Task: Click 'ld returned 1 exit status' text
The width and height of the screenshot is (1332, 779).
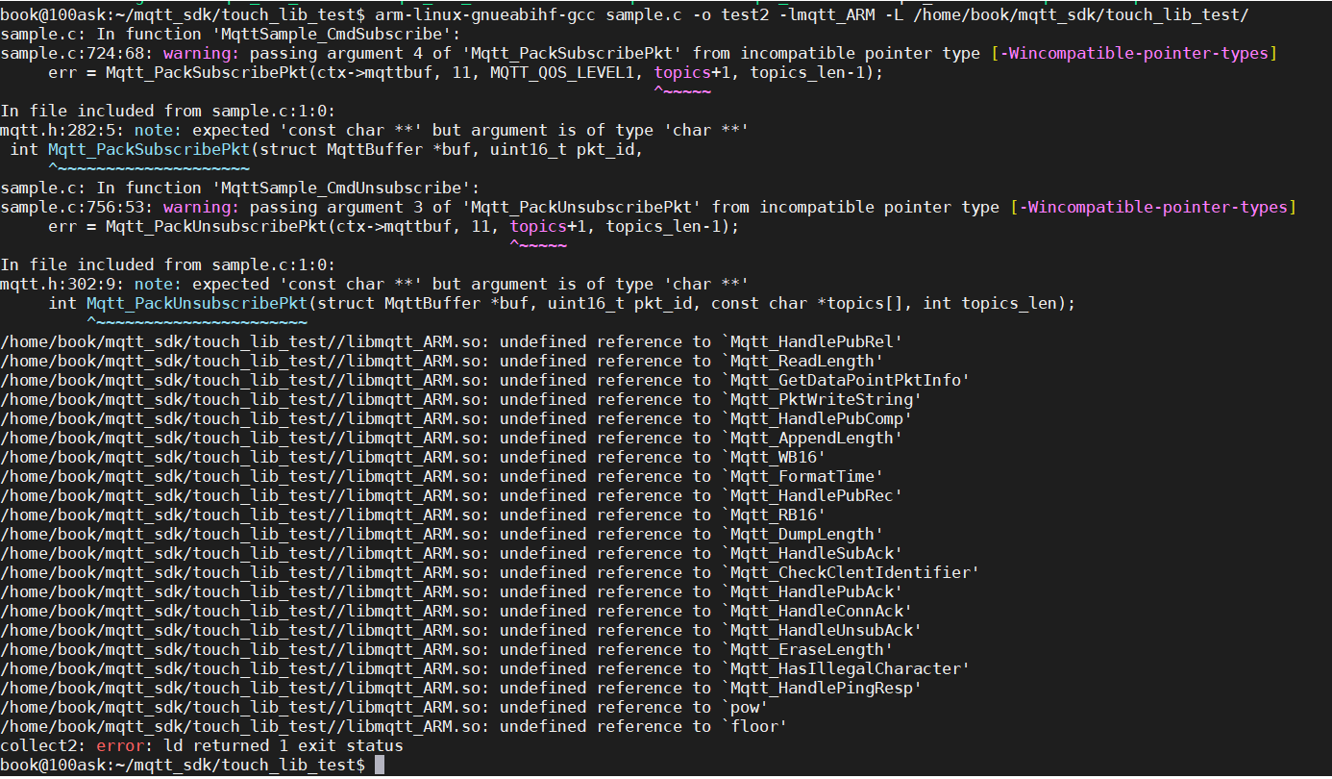Action: coord(284,745)
